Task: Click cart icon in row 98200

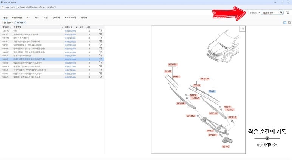Action: click(x=100, y=45)
